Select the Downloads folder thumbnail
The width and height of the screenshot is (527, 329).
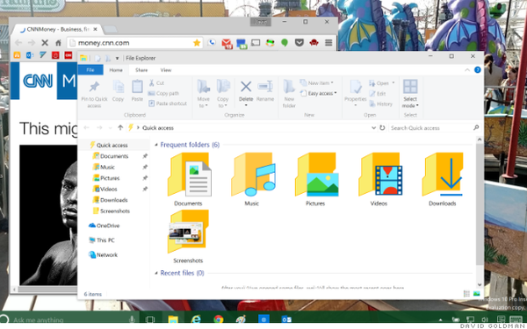(443, 179)
